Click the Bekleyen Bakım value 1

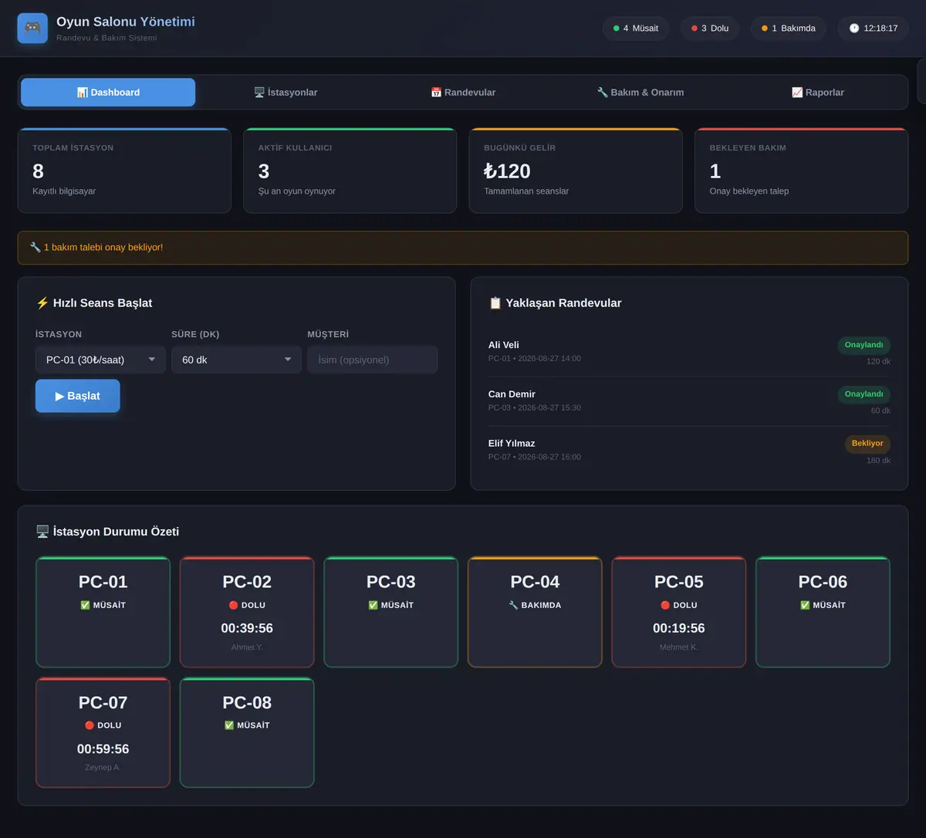point(715,171)
